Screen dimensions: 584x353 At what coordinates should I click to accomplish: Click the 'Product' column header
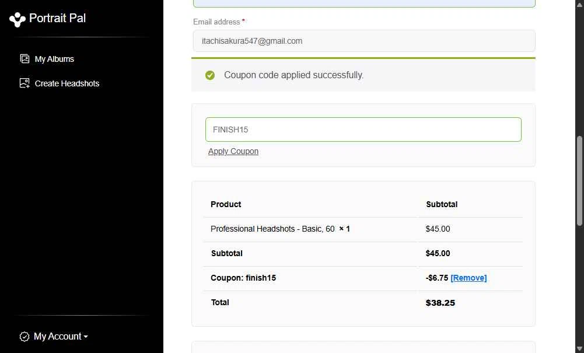226,204
